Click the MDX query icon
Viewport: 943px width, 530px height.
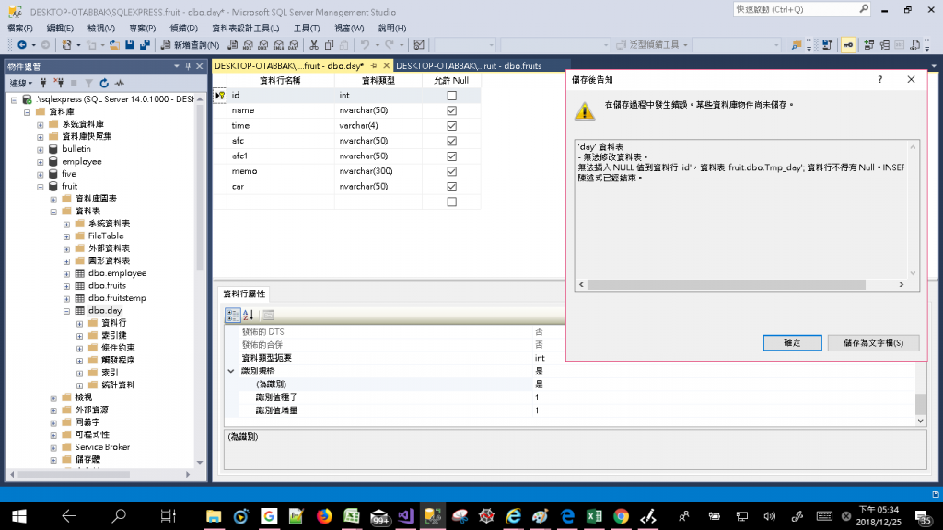(x=248, y=45)
